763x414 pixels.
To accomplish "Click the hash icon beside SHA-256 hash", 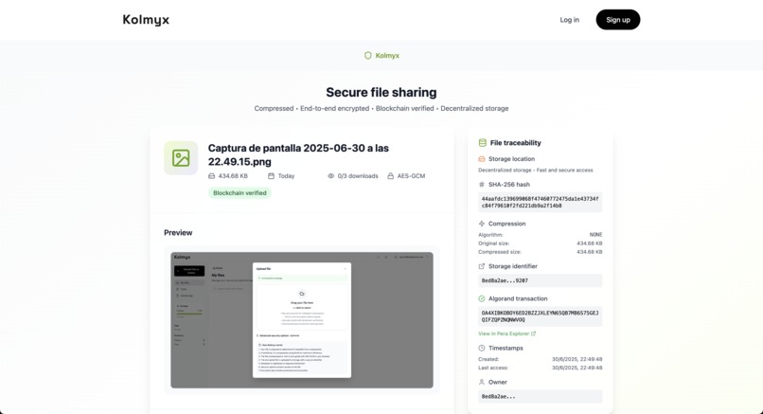I will [482, 185].
